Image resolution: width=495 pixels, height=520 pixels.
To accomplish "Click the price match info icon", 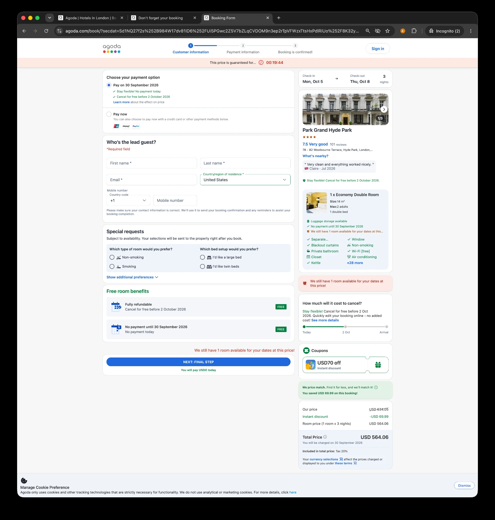I will (376, 387).
